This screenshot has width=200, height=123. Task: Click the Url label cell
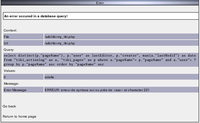24,43
